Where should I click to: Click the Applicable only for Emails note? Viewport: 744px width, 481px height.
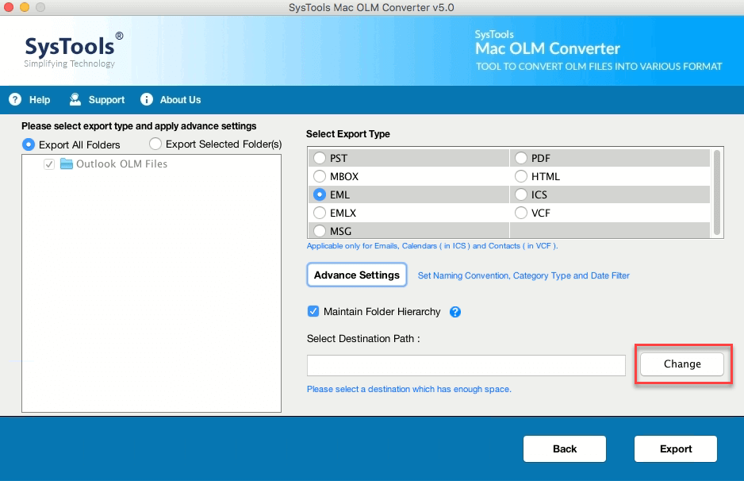(432, 246)
